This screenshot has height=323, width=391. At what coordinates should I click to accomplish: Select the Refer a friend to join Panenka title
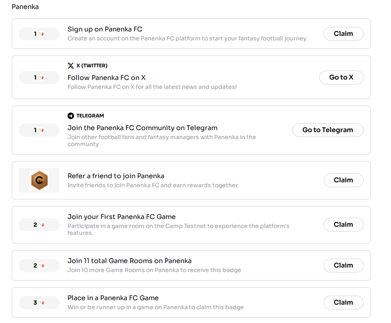tap(116, 176)
